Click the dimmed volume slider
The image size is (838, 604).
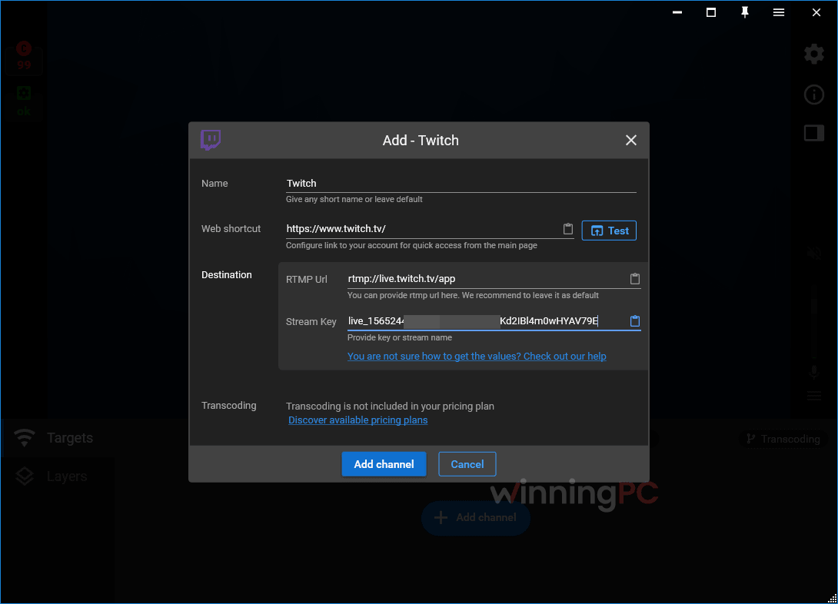(x=814, y=321)
